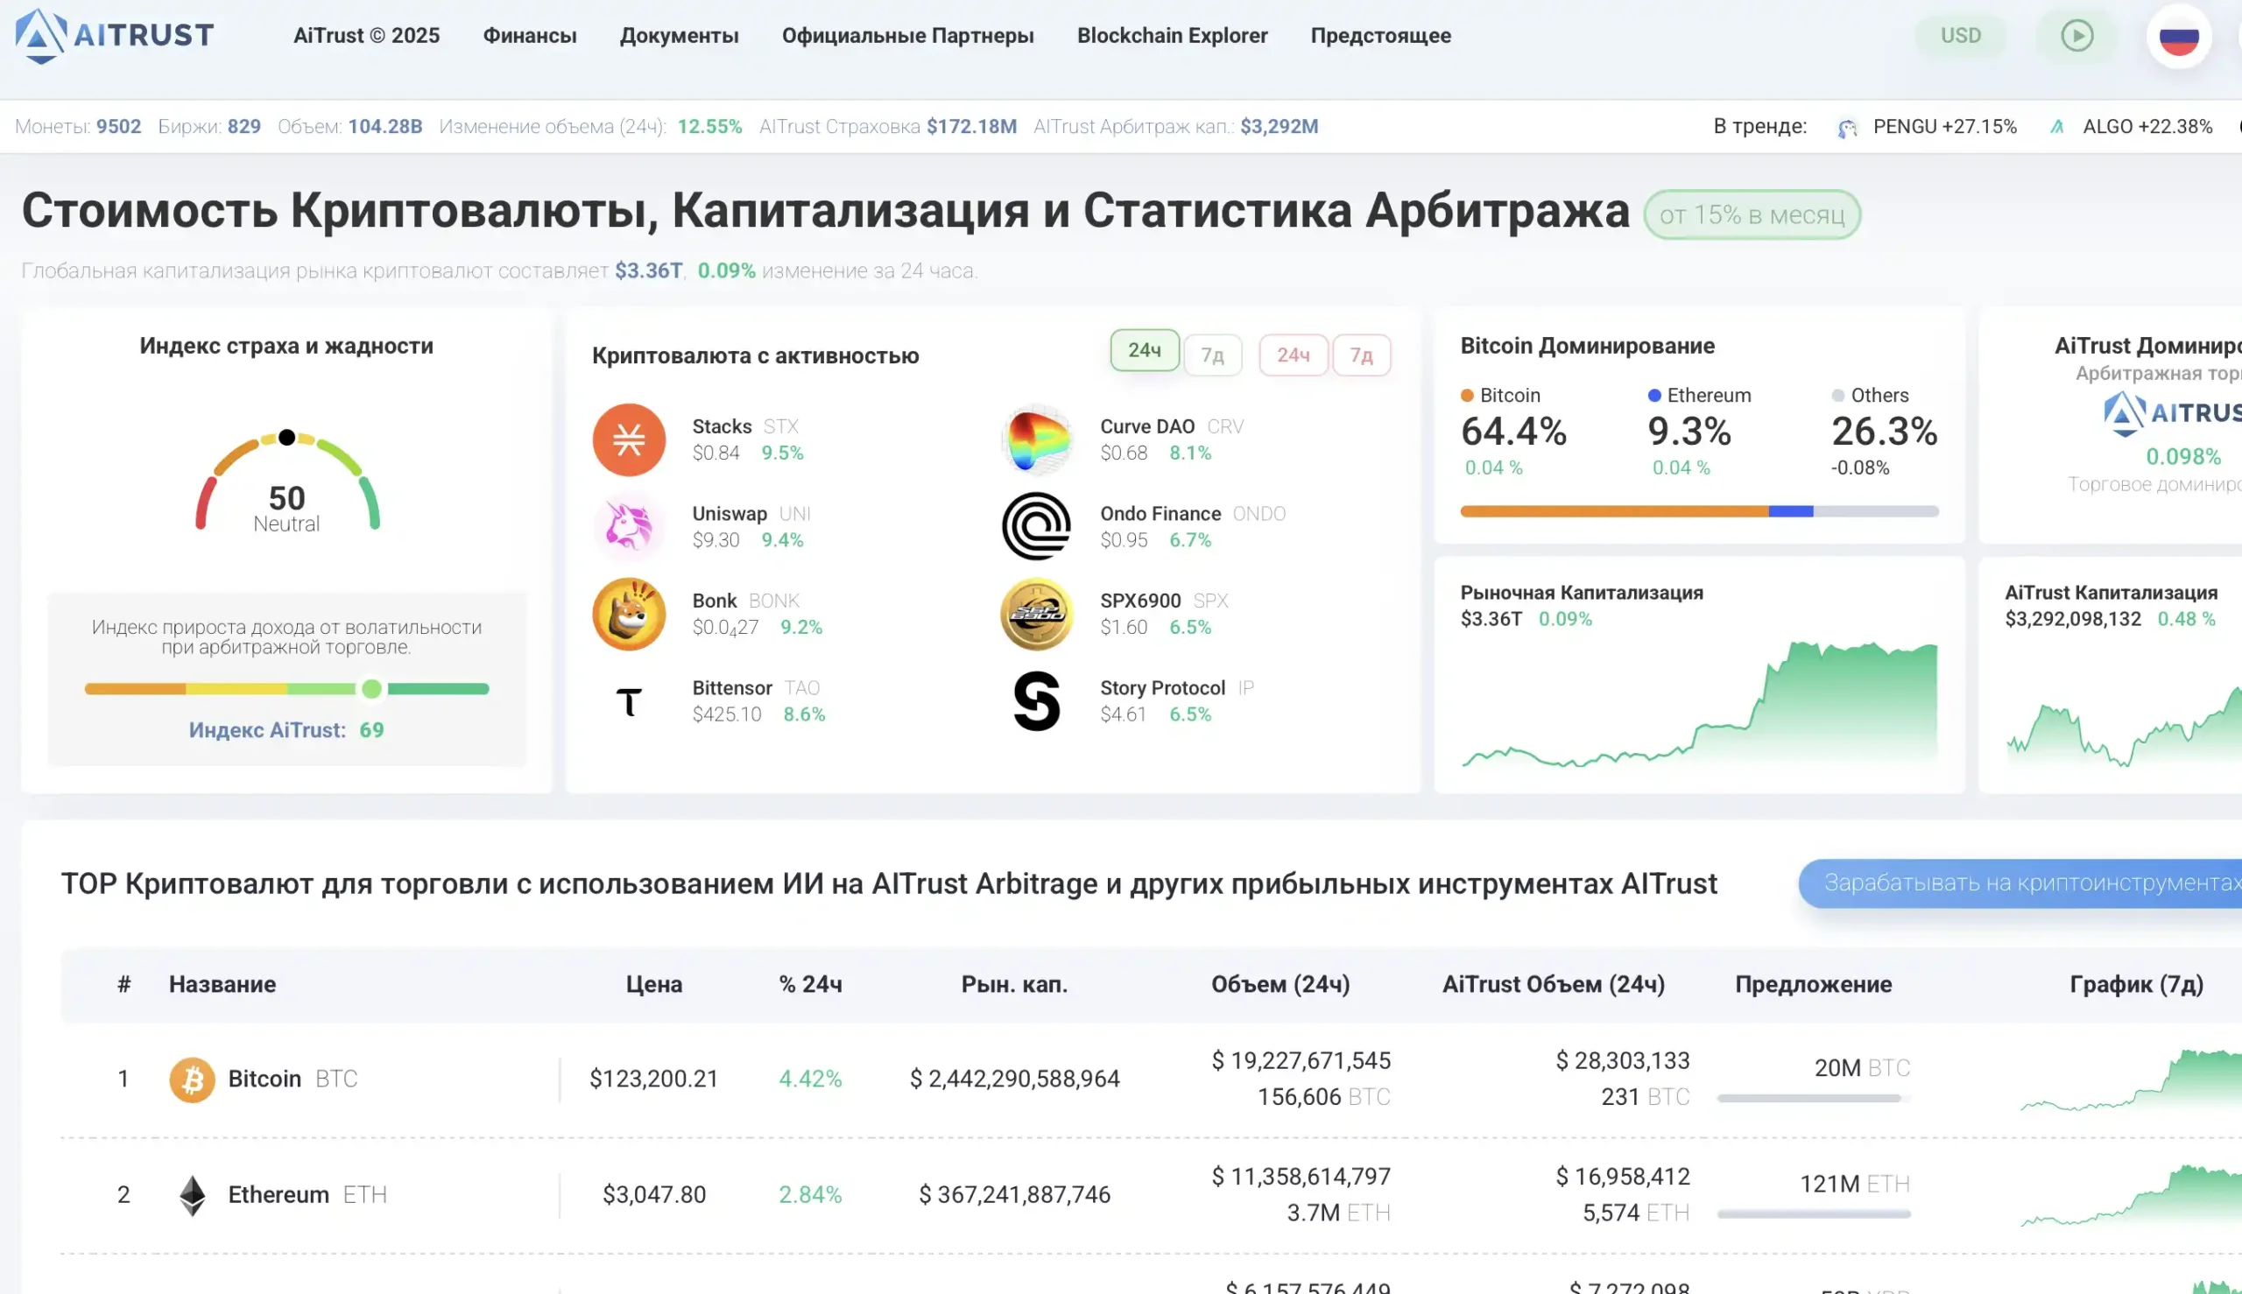
Task: Click the fear and greed gauge
Action: pyautogui.click(x=286, y=481)
